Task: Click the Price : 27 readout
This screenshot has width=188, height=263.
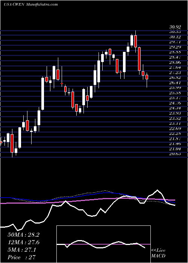Action: [x=22, y=257]
